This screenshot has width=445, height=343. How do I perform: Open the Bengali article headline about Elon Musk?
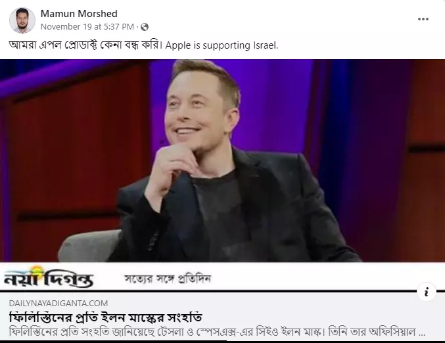(x=105, y=317)
